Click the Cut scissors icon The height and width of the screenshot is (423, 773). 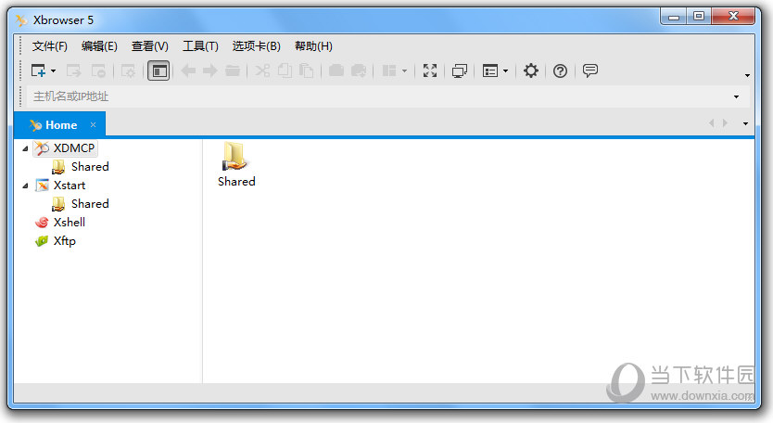click(262, 70)
